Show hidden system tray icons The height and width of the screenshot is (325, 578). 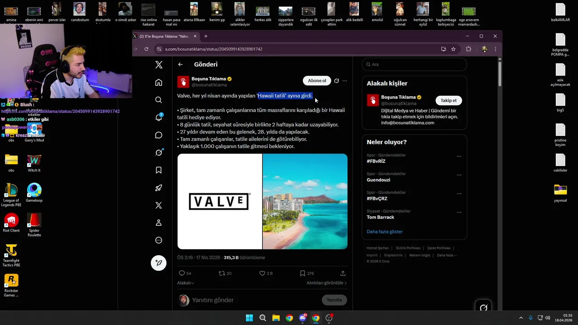(521, 318)
